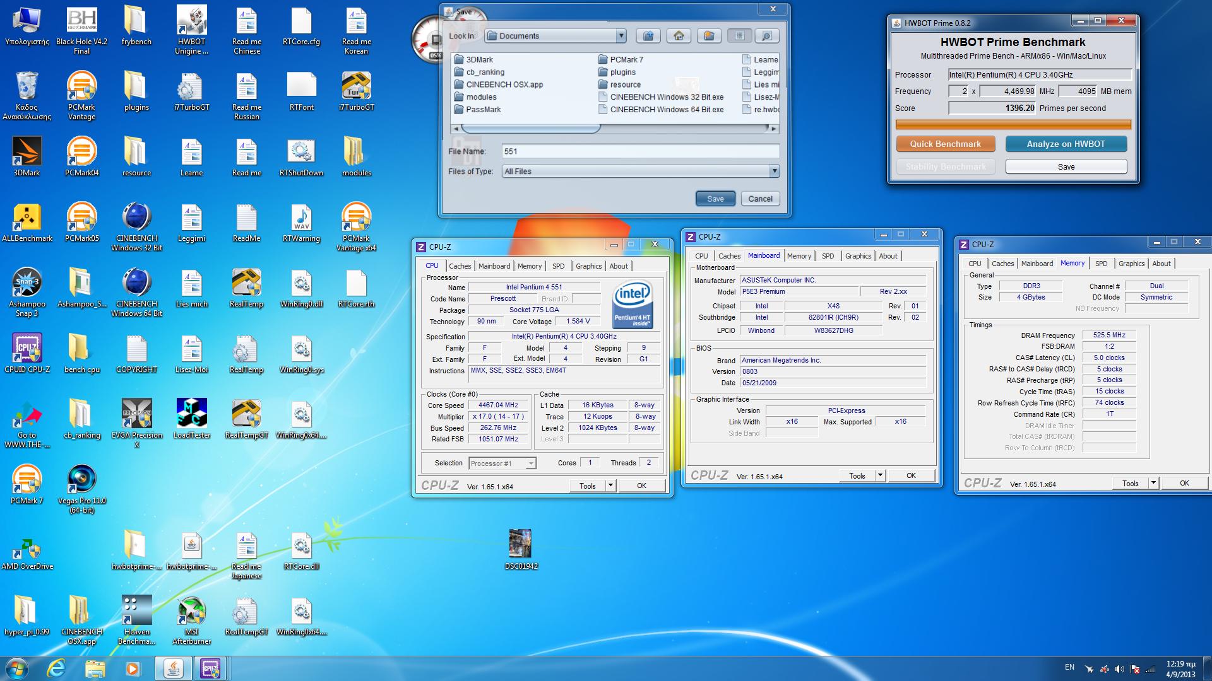Select Graphics tab in CPU-Z Mainboard window
This screenshot has height=681, width=1212.
pos(858,256)
